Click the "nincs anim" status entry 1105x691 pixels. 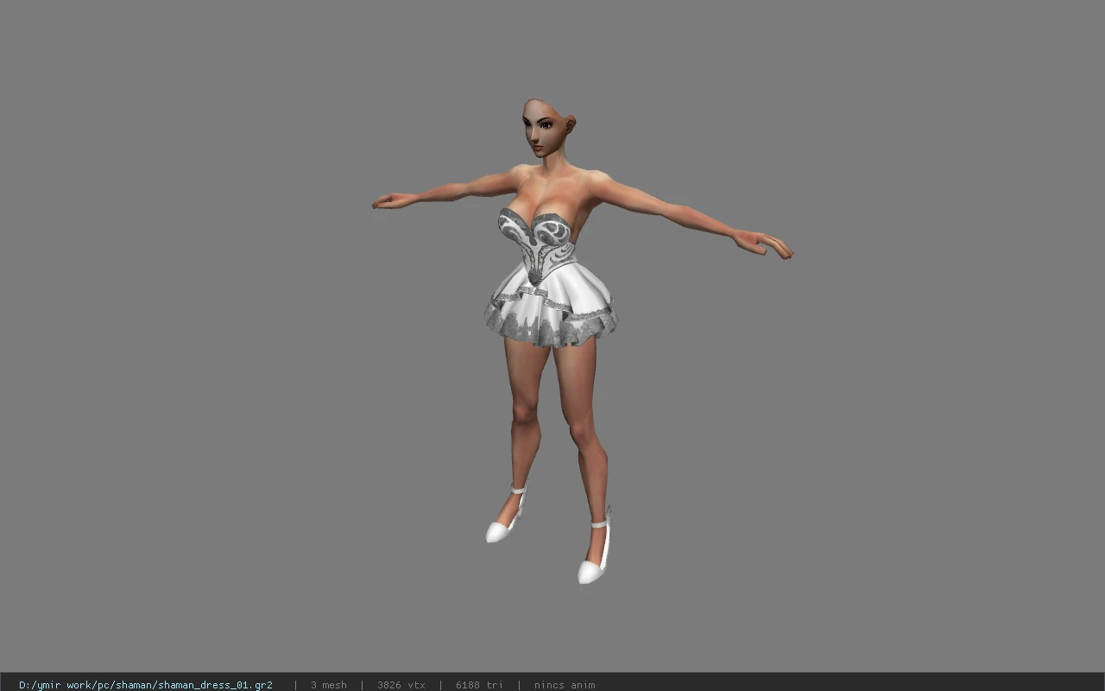[565, 685]
